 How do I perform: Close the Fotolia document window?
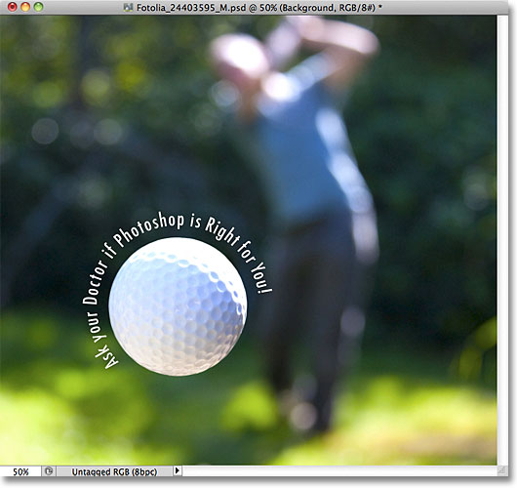[x=13, y=7]
